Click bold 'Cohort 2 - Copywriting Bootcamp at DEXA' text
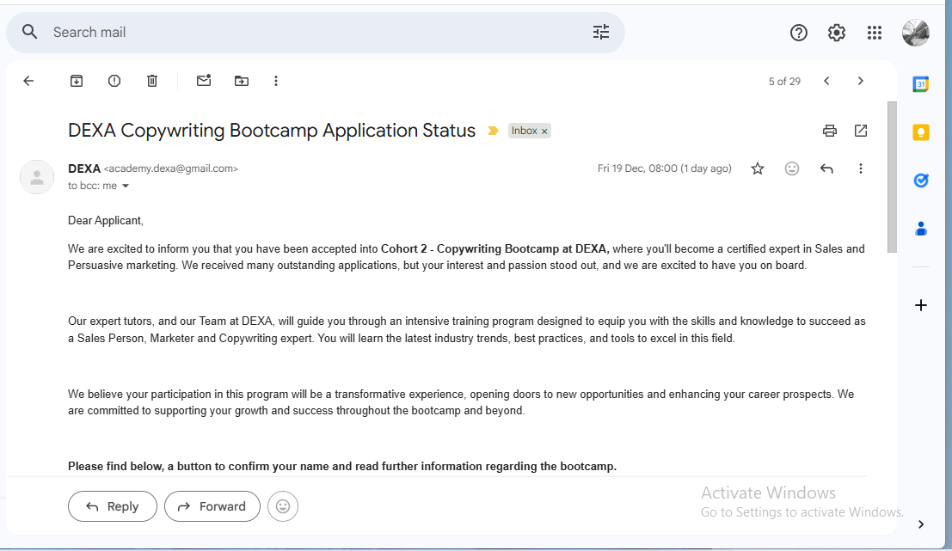Viewport: 952px width, 551px height. [x=494, y=248]
